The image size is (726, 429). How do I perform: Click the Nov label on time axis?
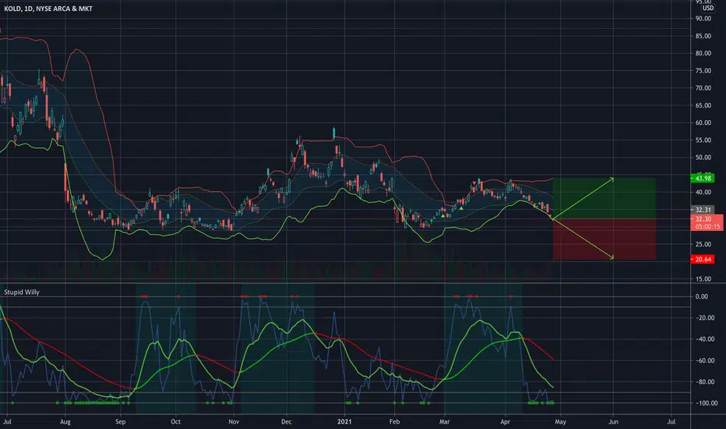pyautogui.click(x=234, y=422)
